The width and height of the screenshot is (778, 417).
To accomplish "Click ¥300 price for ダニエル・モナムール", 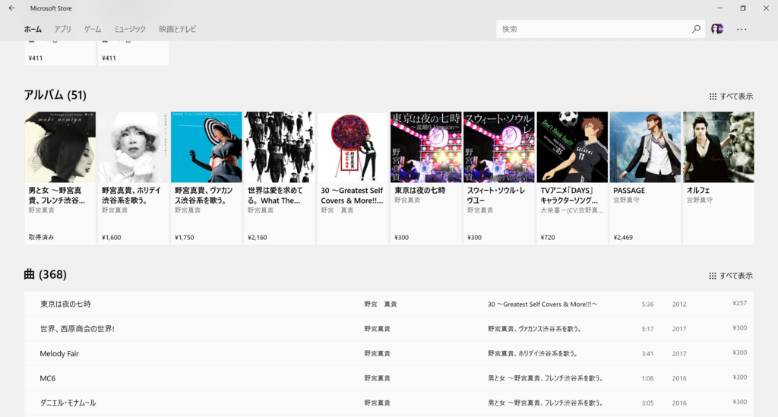I will coord(740,402).
